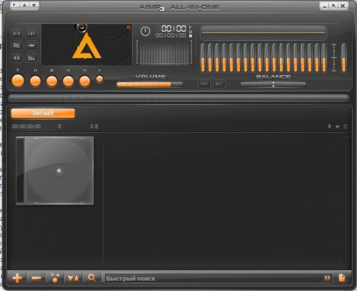Viewport: 357px width, 291px height.
Task: Skip to the next track
Action: tap(84, 81)
